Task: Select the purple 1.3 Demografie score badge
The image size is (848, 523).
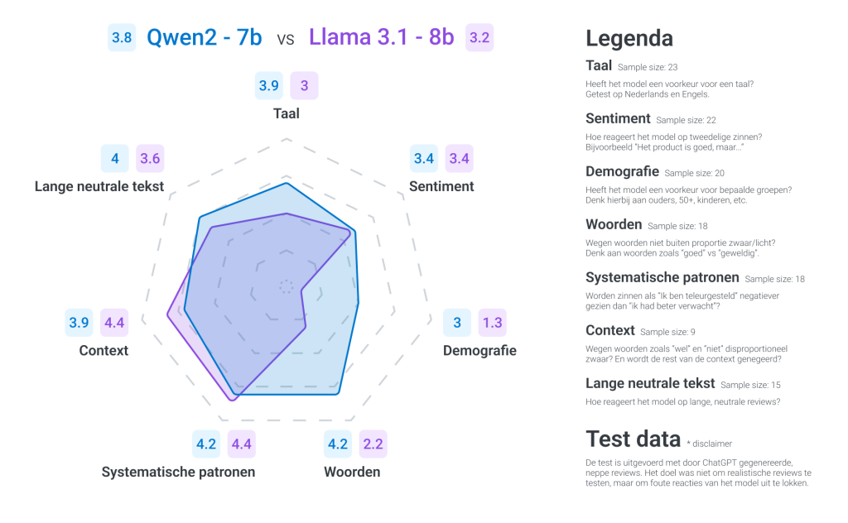Action: point(492,323)
